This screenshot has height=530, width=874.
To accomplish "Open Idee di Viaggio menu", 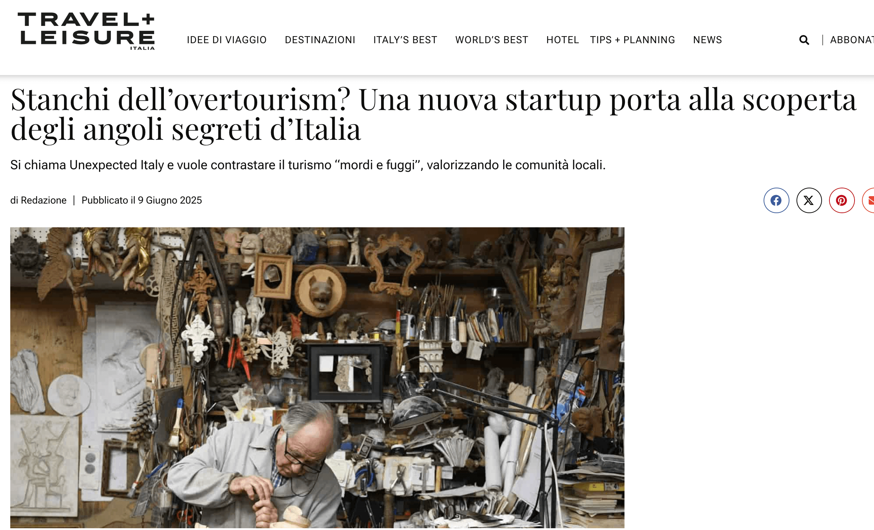I will 227,40.
